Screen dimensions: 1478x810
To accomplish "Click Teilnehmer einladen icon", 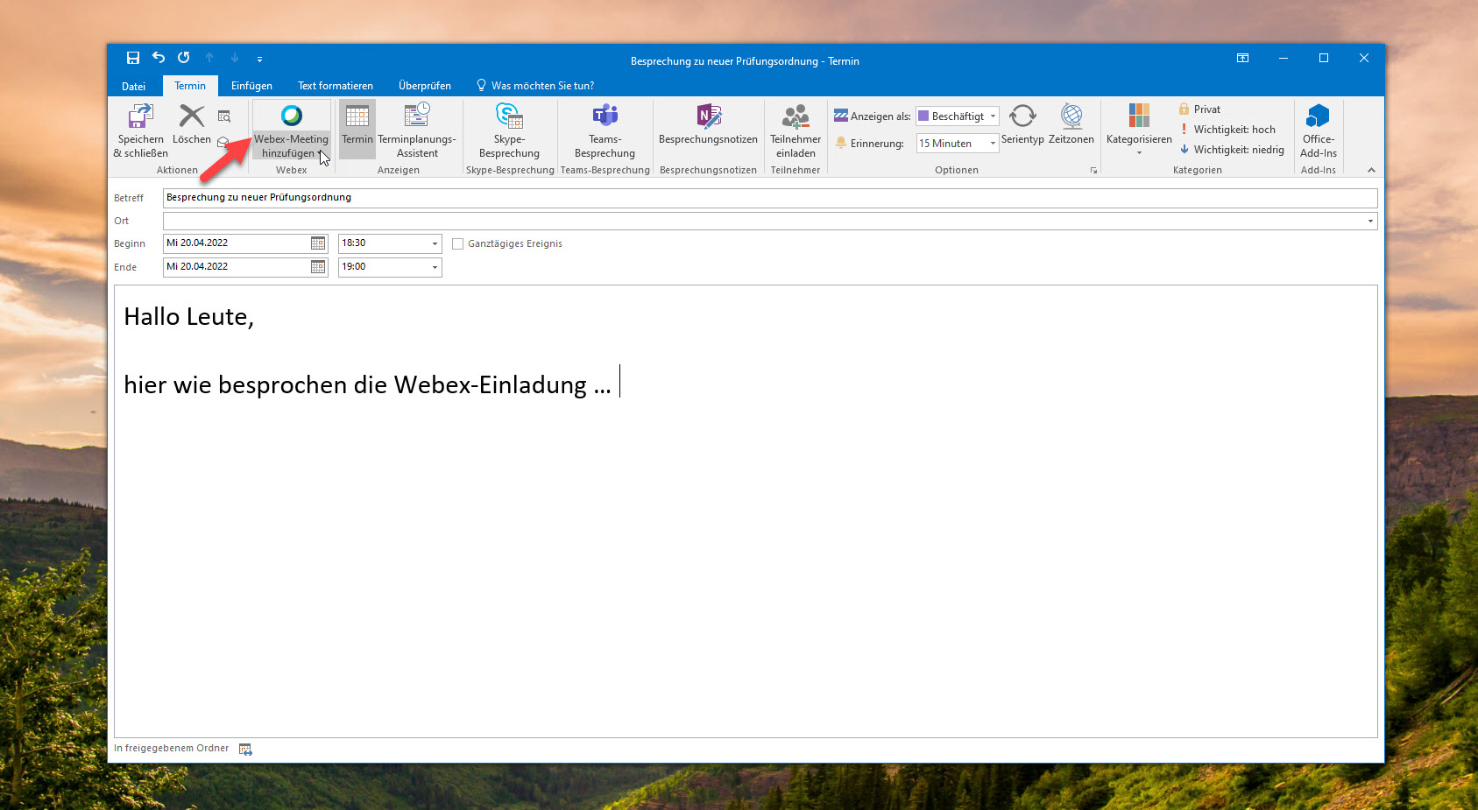I will 796,116.
